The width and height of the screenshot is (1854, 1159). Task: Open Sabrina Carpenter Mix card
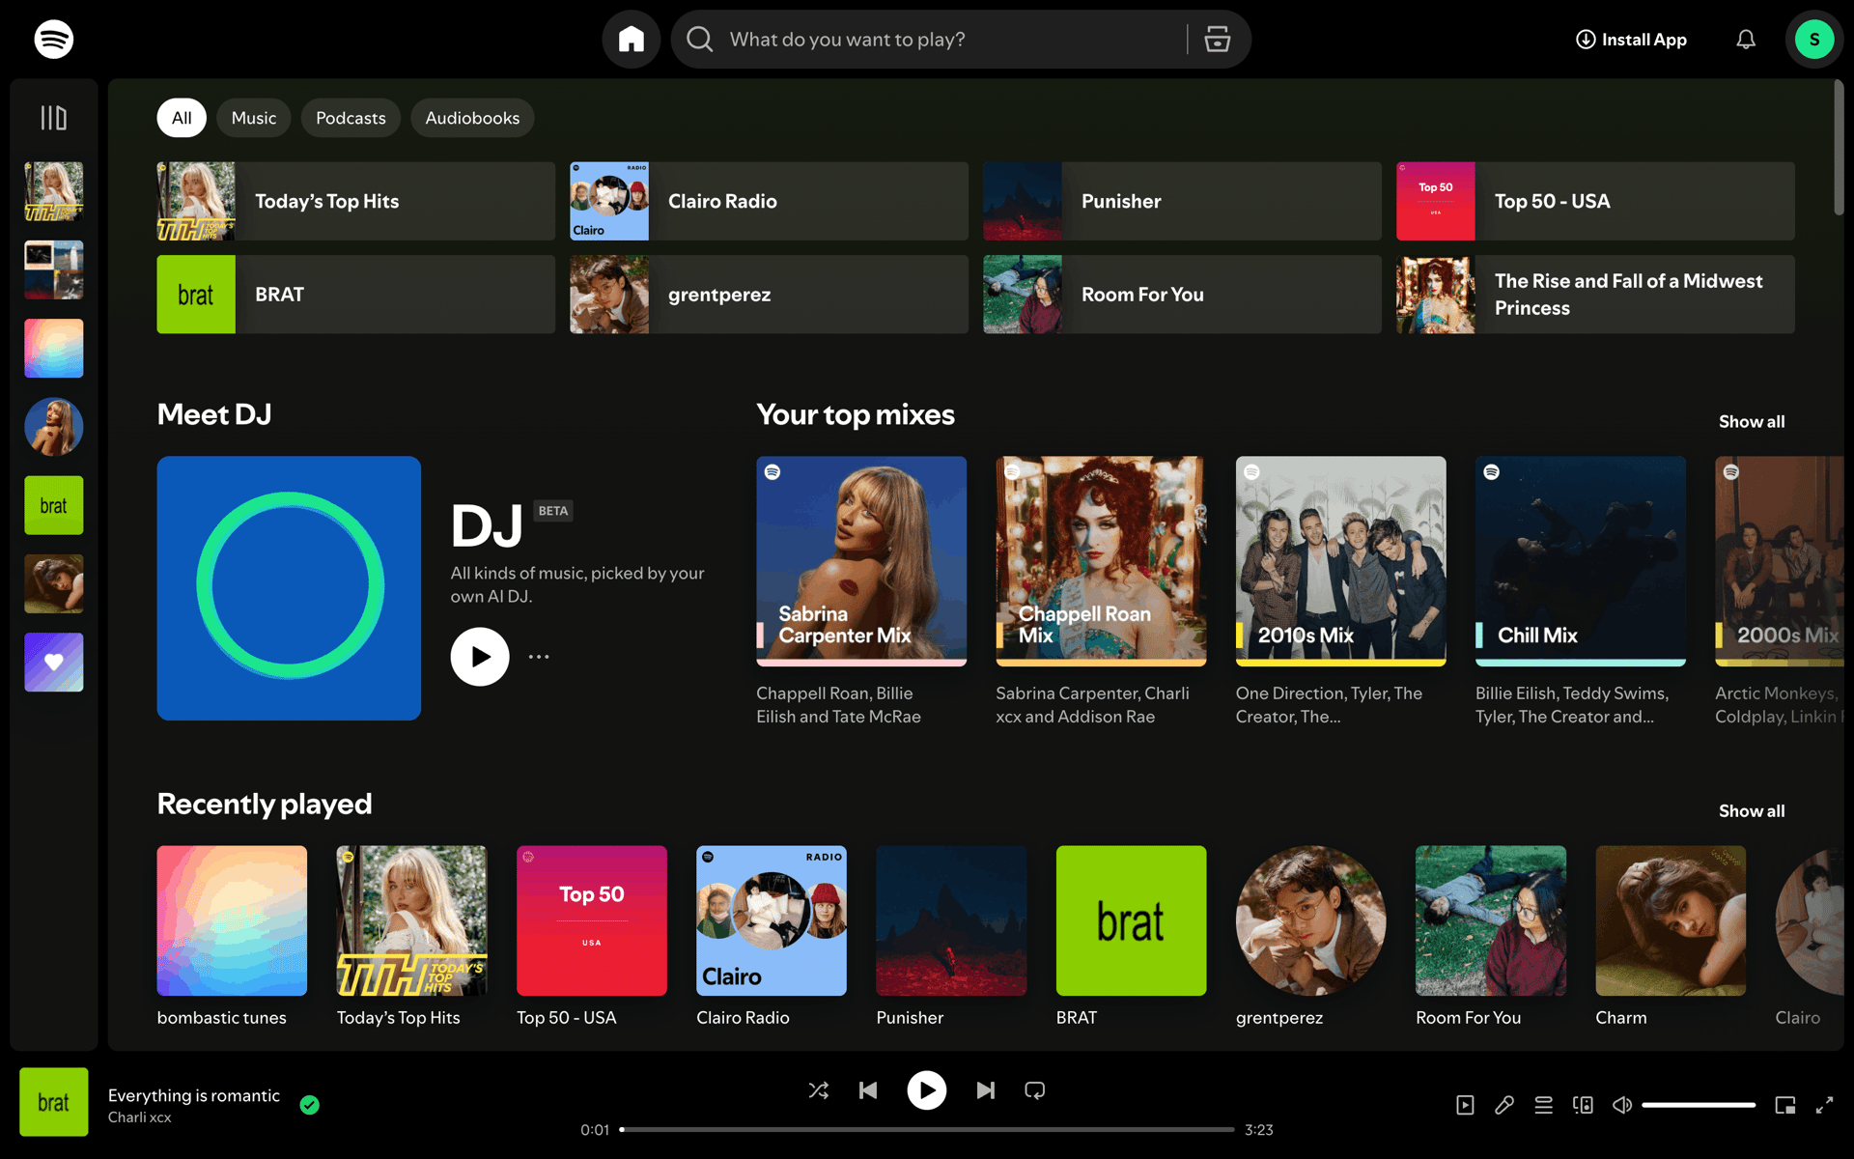point(861,592)
